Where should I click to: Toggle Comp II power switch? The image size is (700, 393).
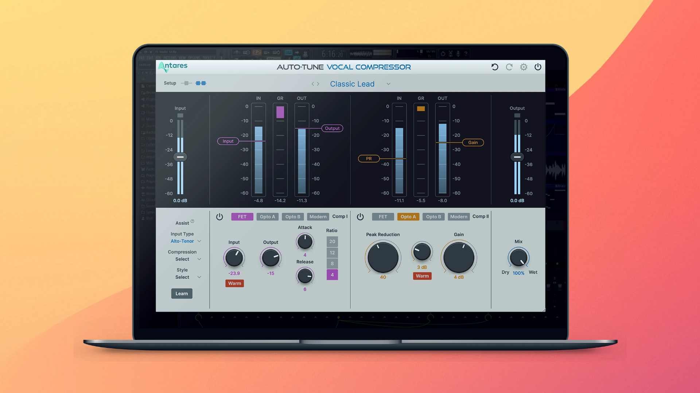(360, 216)
